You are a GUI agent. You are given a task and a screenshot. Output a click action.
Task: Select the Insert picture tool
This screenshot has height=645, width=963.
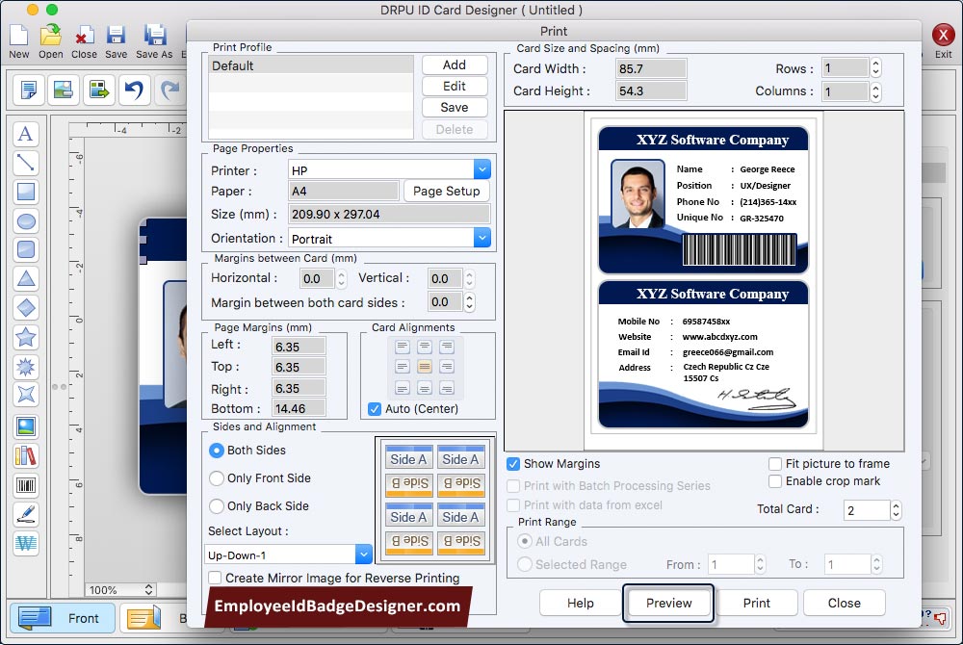coord(26,426)
